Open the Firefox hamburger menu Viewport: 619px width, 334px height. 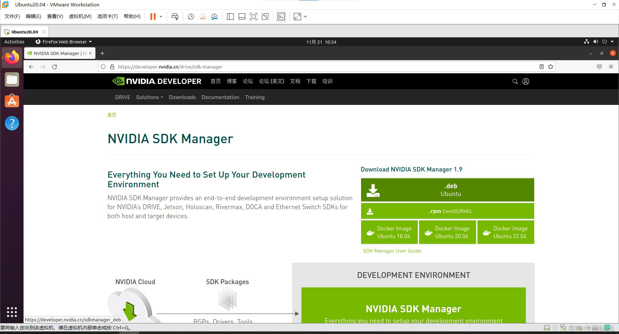pyautogui.click(x=611, y=67)
